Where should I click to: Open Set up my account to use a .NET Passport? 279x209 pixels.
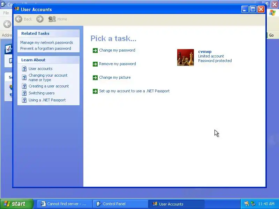[x=134, y=91]
